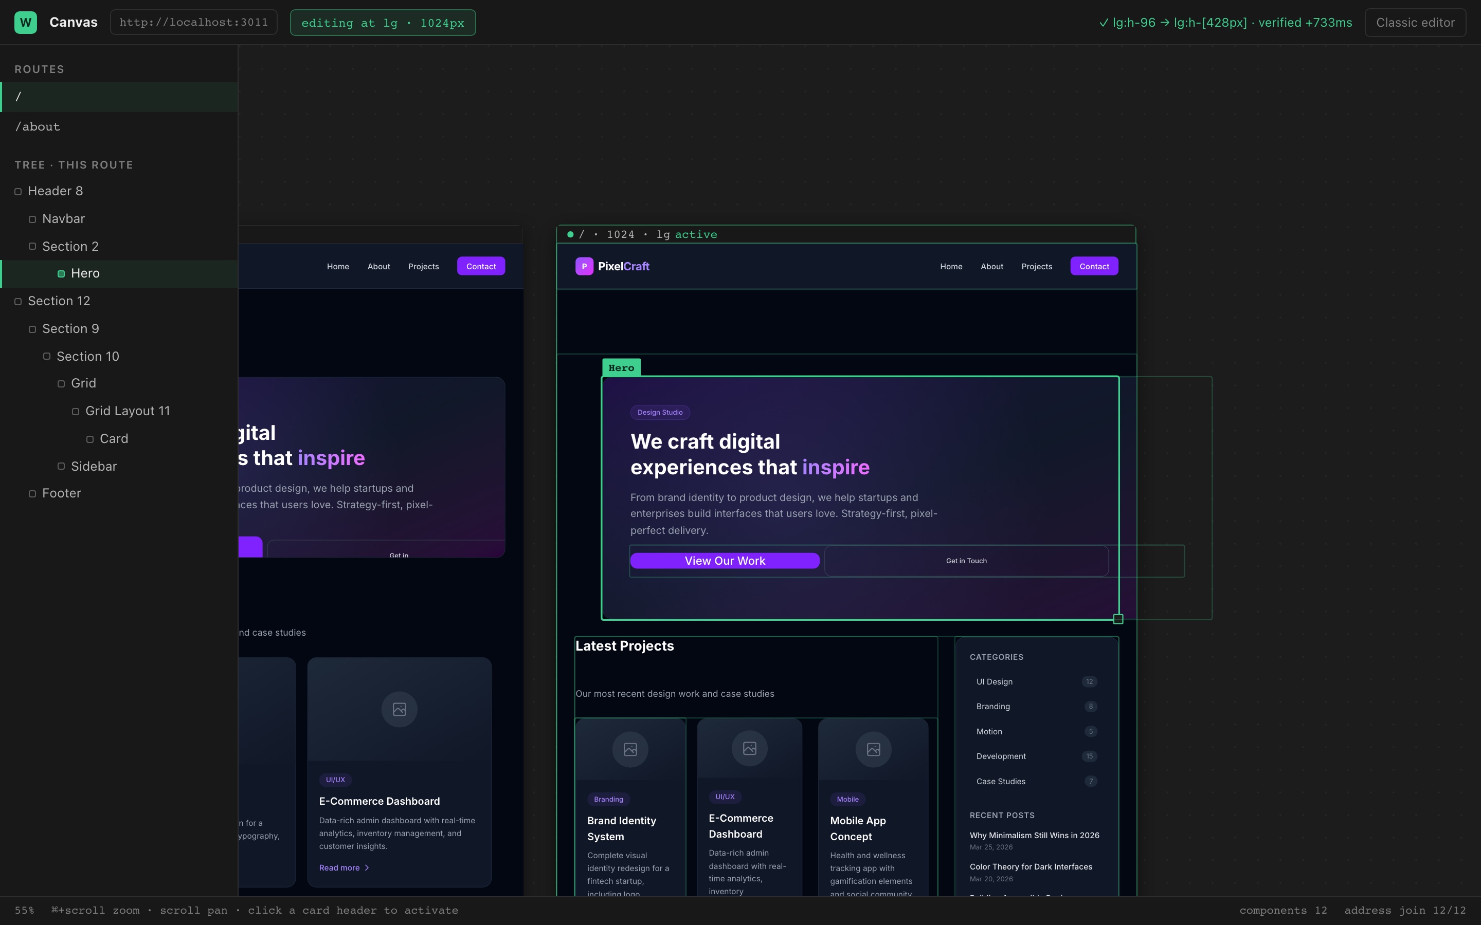The width and height of the screenshot is (1481, 925).
Task: Select the Hero tree item
Action: [119, 273]
